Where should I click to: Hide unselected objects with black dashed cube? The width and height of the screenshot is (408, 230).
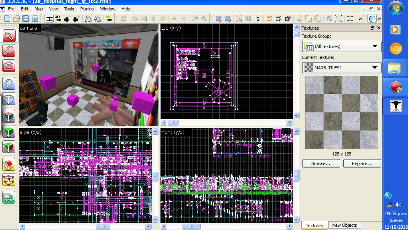278,18
